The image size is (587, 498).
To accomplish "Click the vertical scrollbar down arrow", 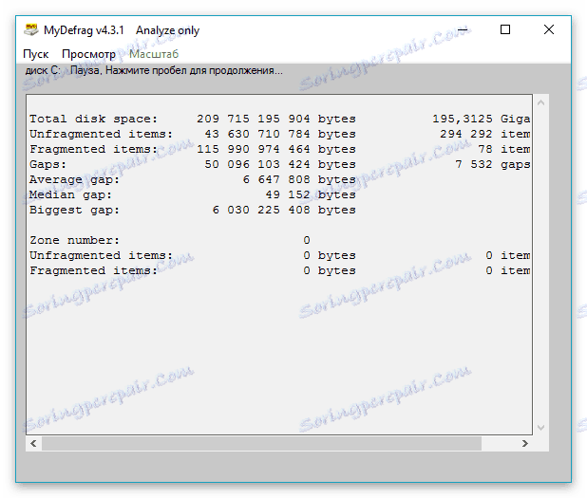I will click(x=541, y=428).
